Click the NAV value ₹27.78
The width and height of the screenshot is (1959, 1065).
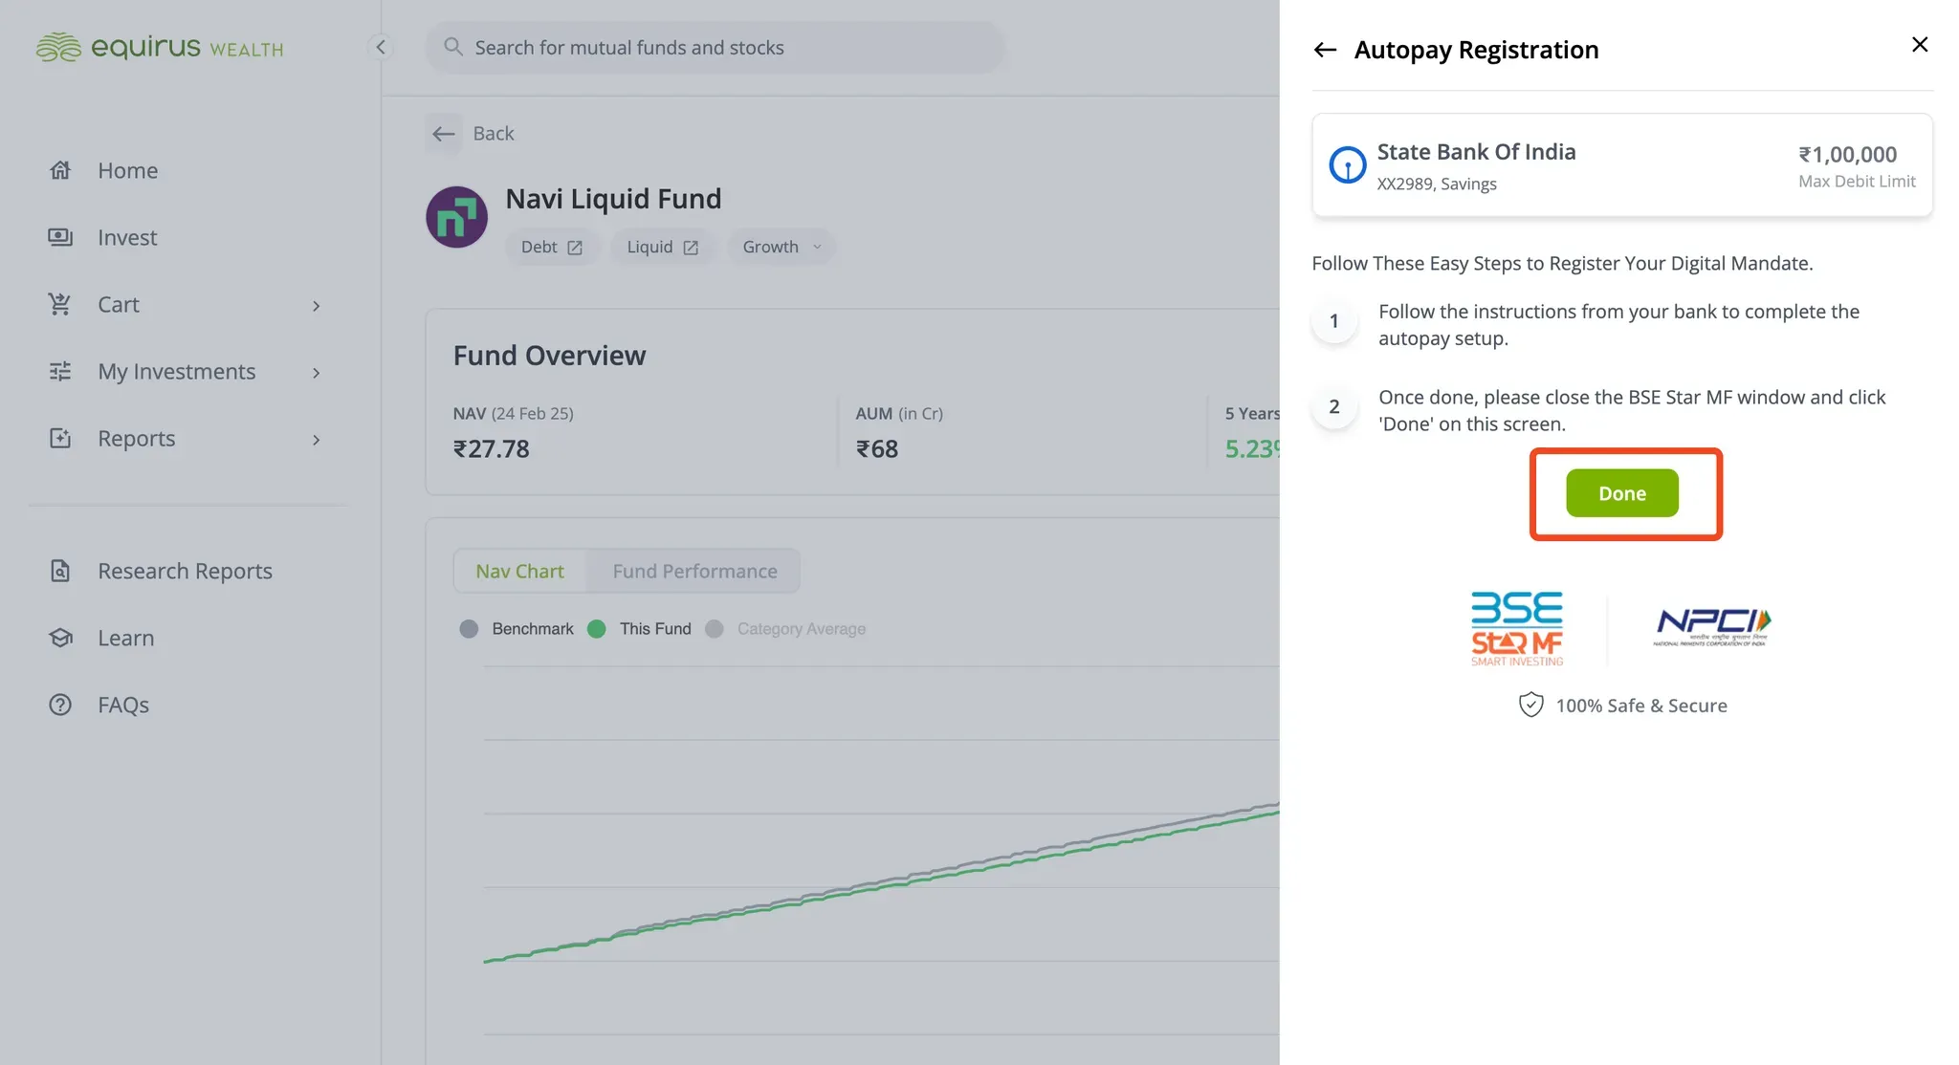click(491, 449)
